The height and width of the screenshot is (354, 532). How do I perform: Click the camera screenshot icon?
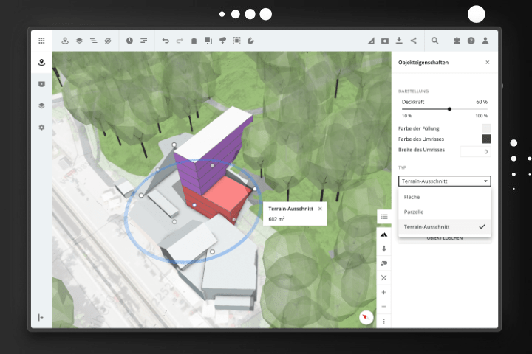point(385,41)
